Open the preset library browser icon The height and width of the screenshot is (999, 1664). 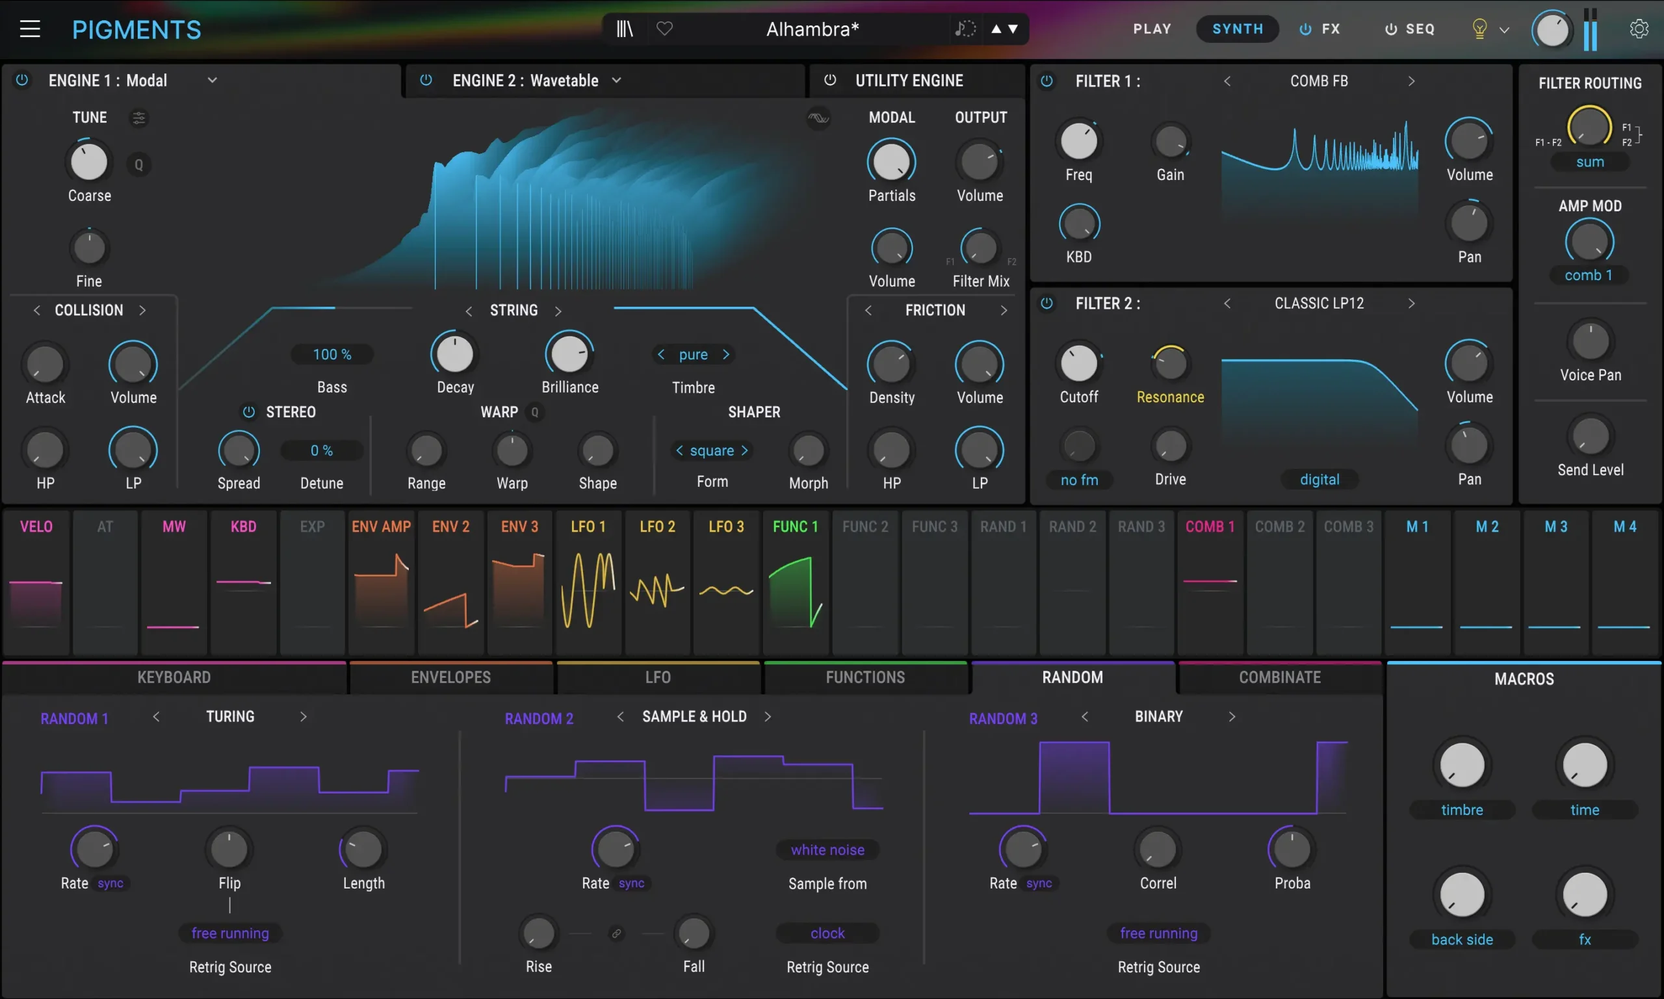click(x=625, y=29)
